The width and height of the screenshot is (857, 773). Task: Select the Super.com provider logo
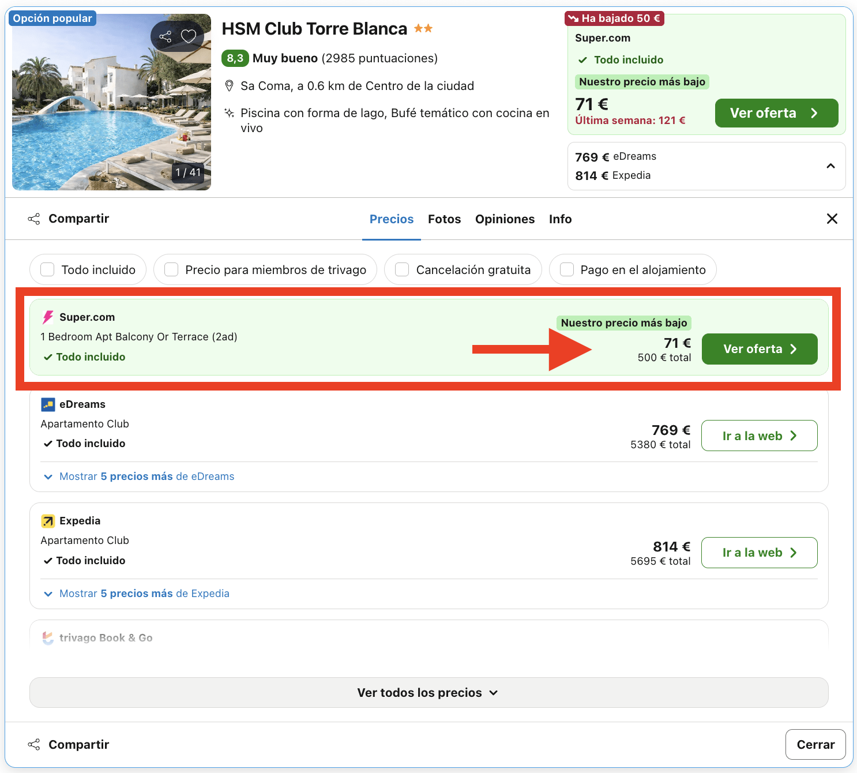(x=48, y=317)
